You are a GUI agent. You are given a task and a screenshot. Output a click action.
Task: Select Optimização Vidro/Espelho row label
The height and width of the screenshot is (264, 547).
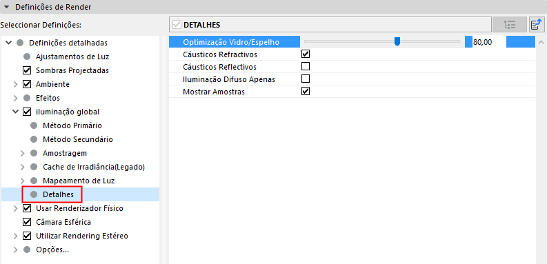[231, 42]
